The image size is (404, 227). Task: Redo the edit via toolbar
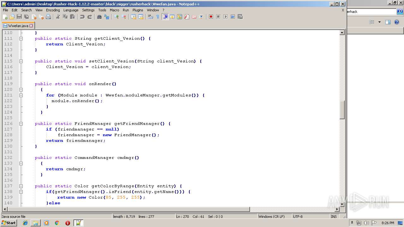(90, 17)
